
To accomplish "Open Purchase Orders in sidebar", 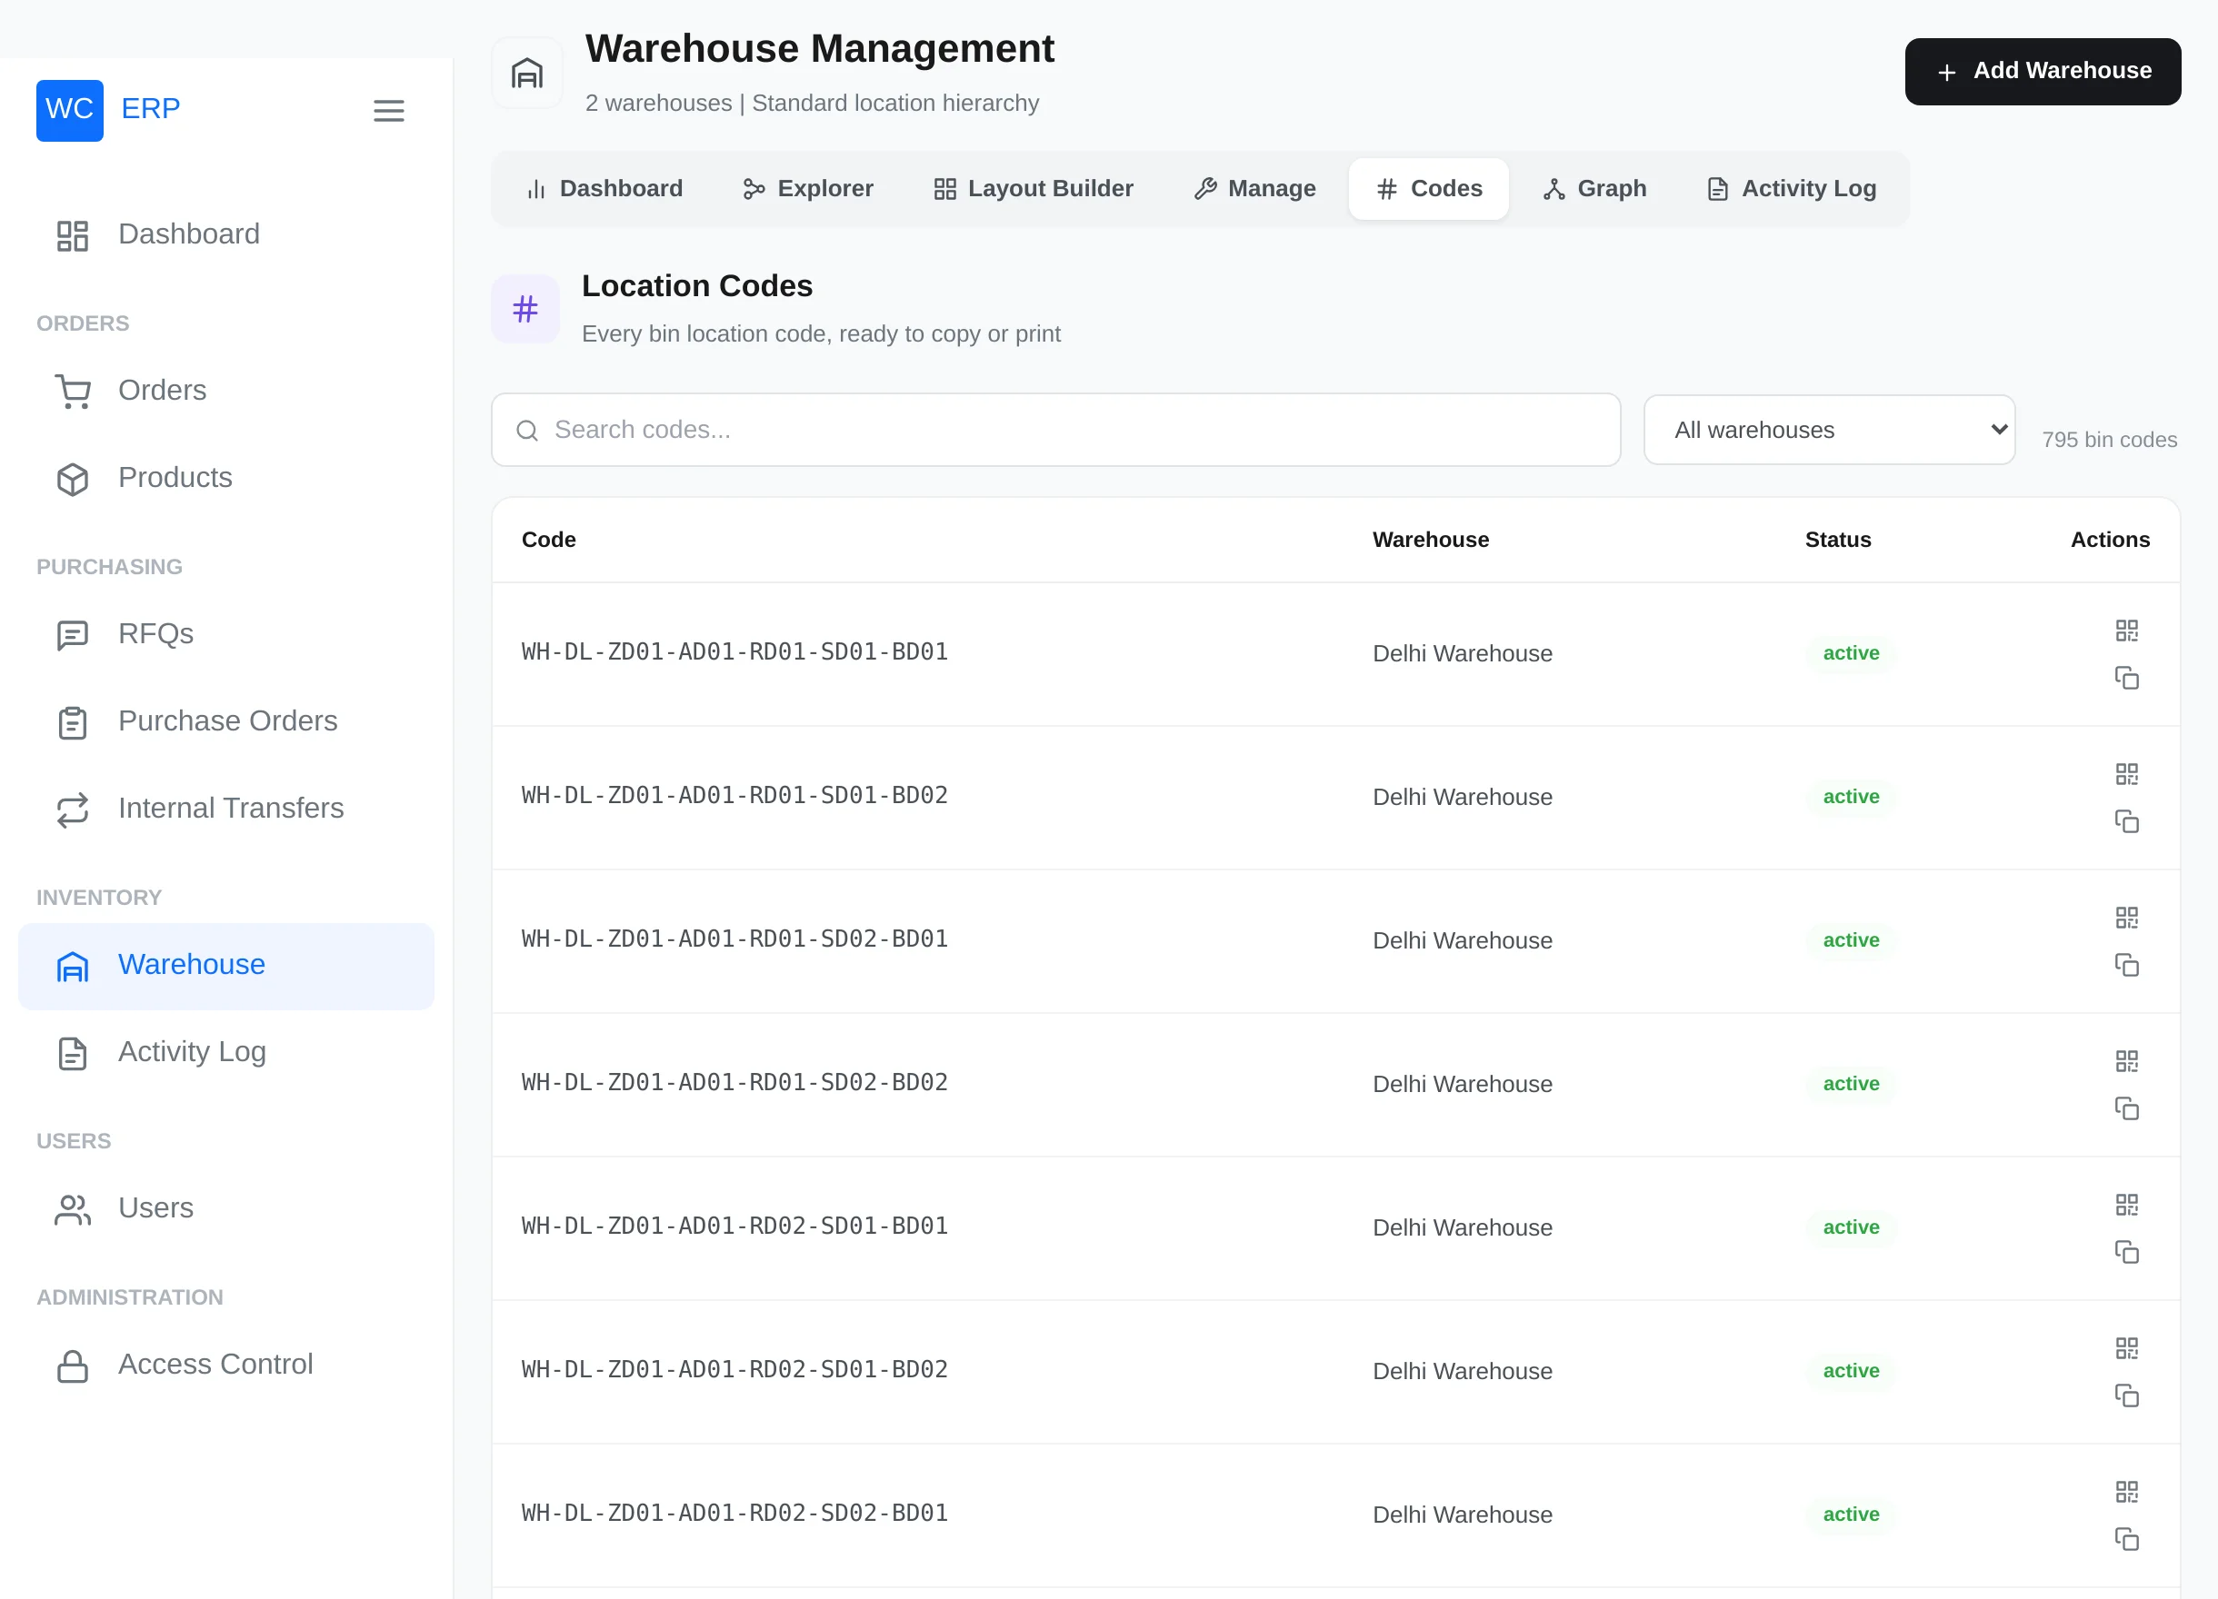I will (226, 721).
